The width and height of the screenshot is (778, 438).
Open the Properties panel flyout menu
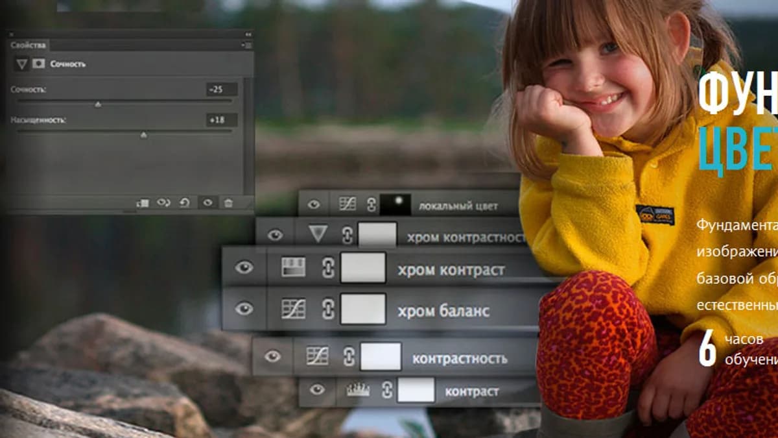pyautogui.click(x=247, y=45)
